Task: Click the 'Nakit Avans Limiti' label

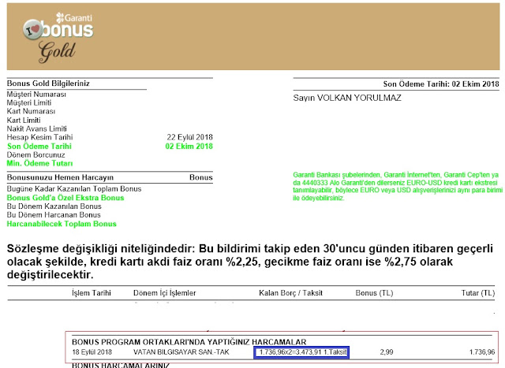Action: 37,128
